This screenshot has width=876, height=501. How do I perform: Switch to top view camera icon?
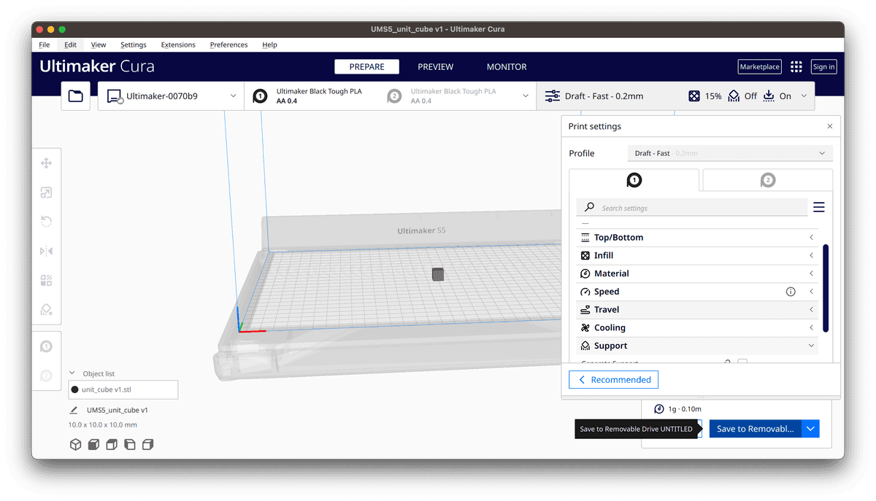[x=112, y=444]
